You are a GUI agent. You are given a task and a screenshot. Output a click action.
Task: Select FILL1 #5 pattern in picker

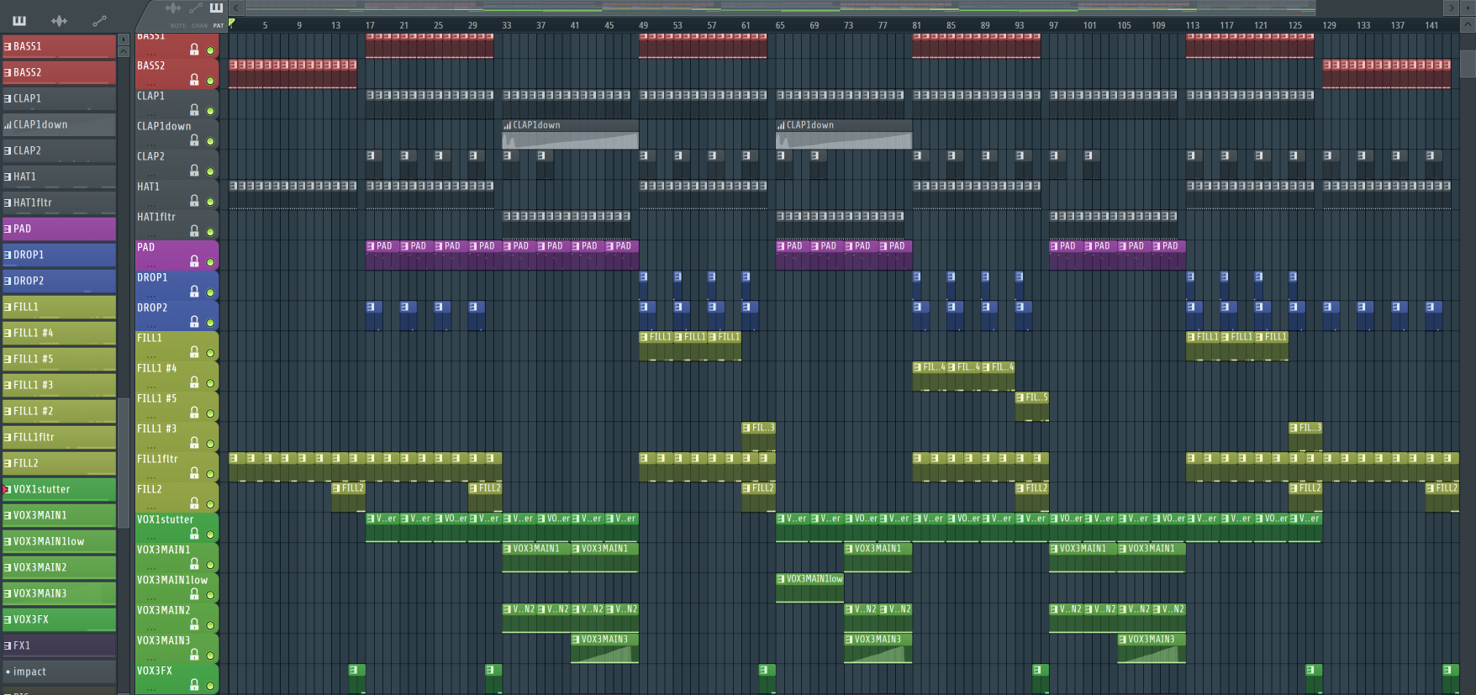tap(59, 359)
